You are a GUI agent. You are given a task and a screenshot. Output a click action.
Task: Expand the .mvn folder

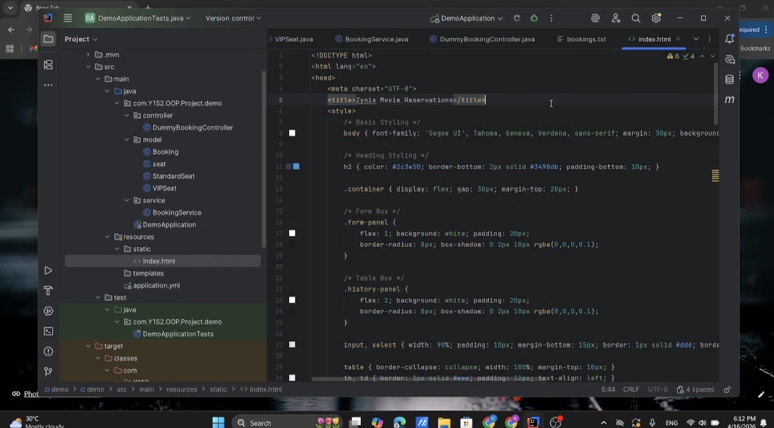pos(88,55)
